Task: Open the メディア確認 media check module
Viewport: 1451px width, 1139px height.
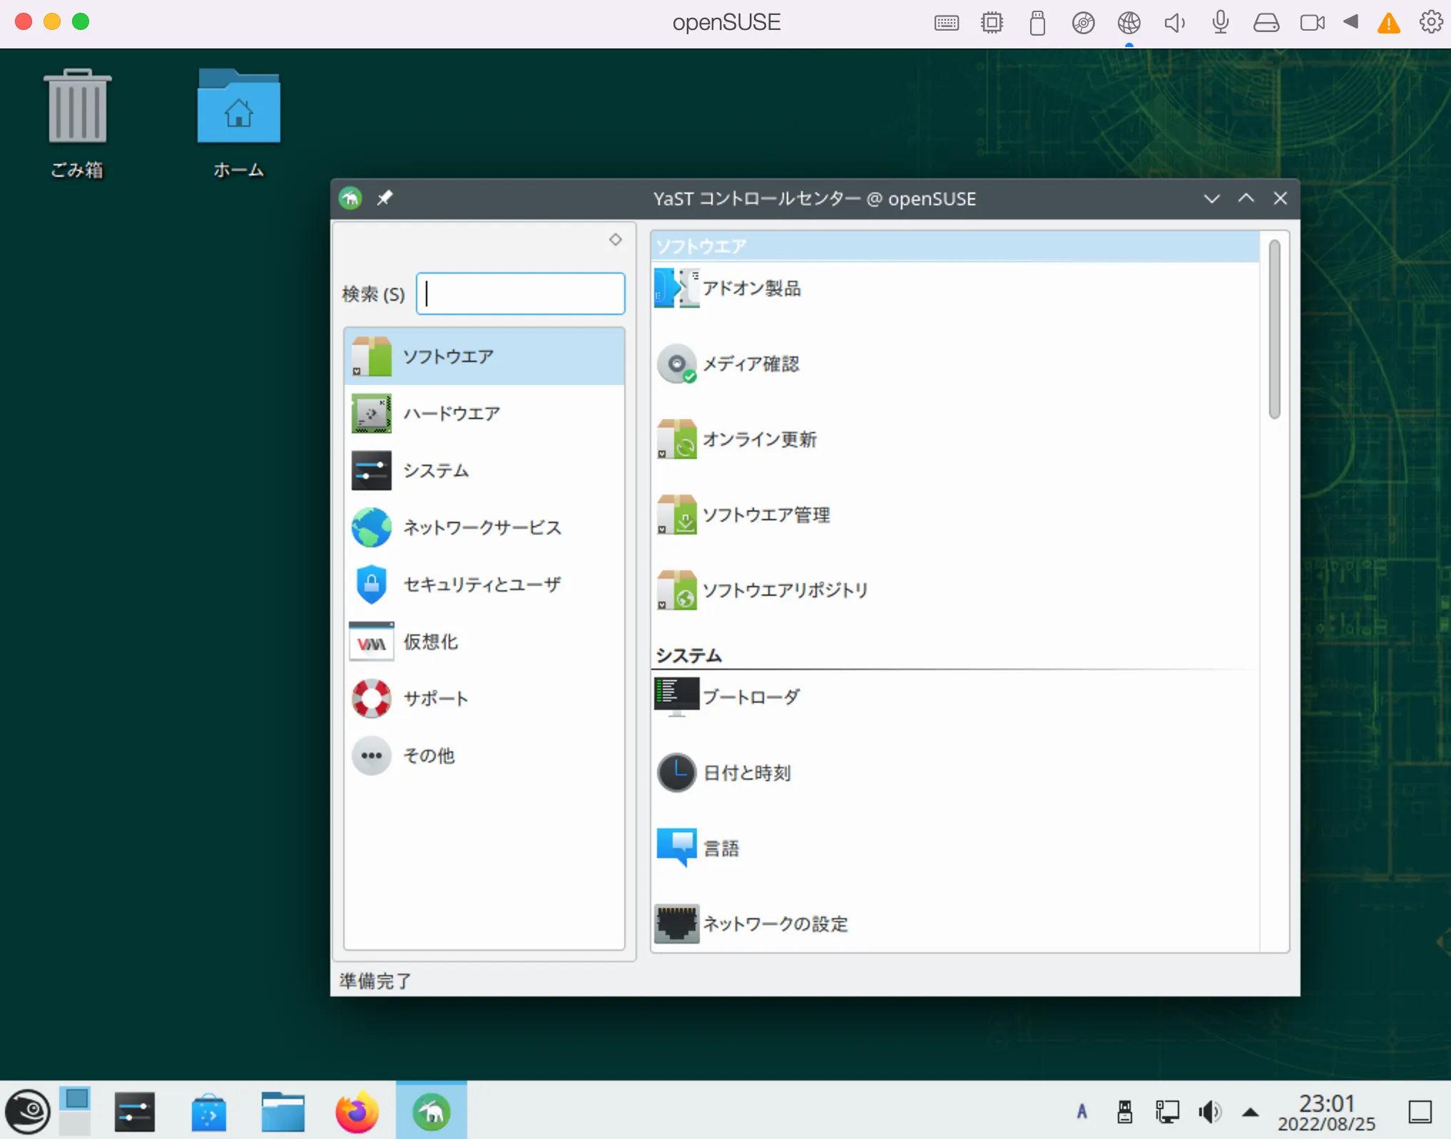Action: [x=749, y=364]
